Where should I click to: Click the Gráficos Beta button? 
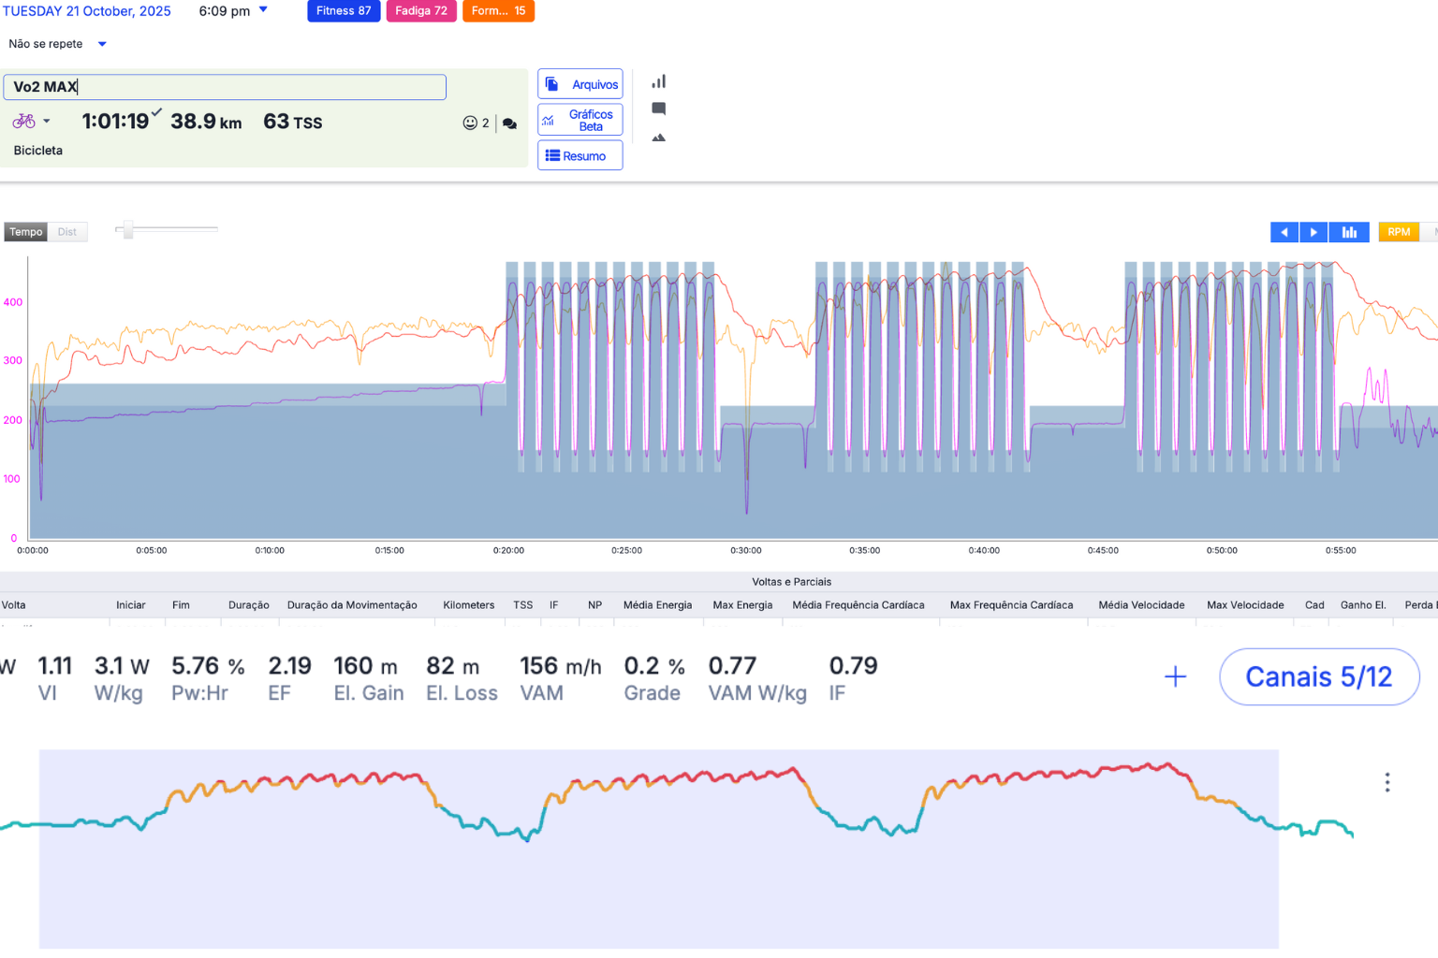tap(580, 120)
